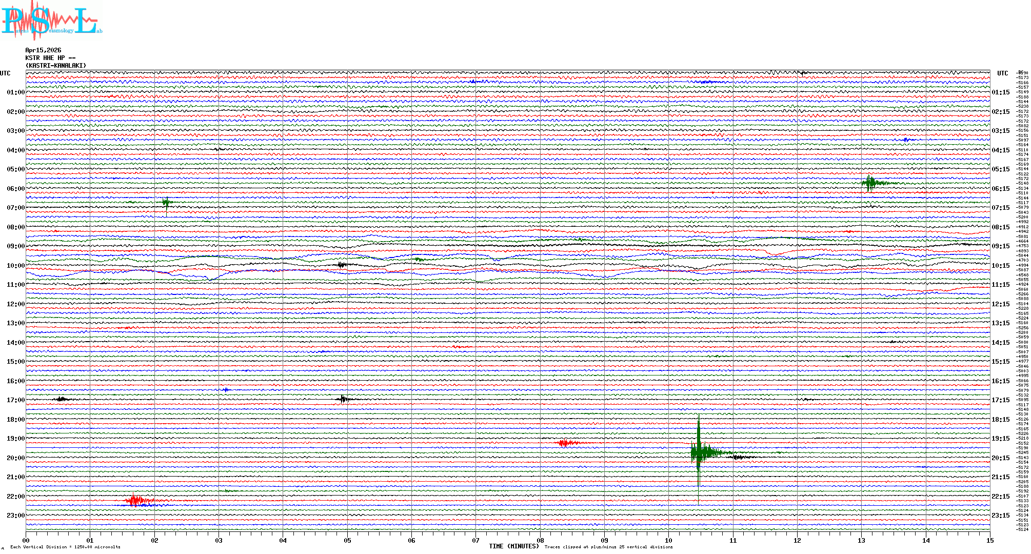Click the KSTR HHE HP station label

(50, 58)
